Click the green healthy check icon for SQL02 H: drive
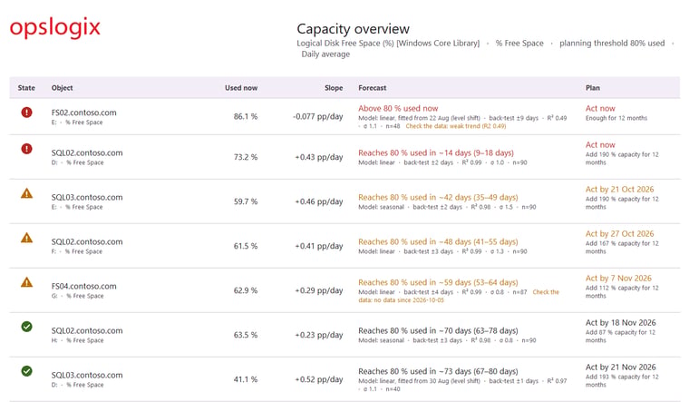The height and width of the screenshot is (402, 689). point(27,327)
